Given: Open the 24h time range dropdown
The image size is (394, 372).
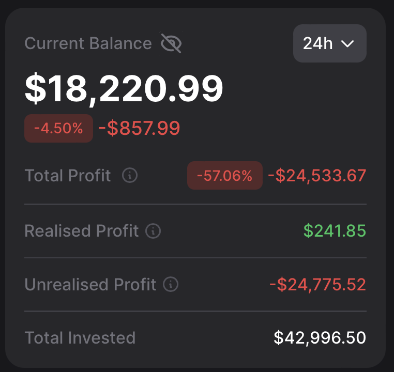Looking at the screenshot, I should click(x=329, y=43).
